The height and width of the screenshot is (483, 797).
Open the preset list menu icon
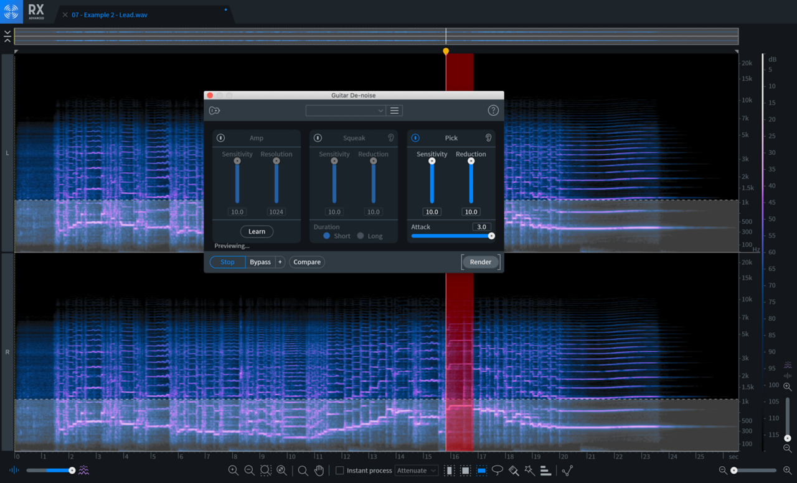[x=394, y=111]
